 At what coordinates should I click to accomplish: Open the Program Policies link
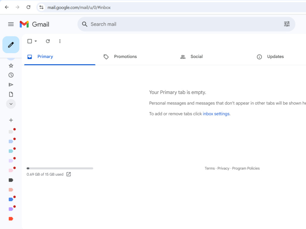[x=246, y=168]
